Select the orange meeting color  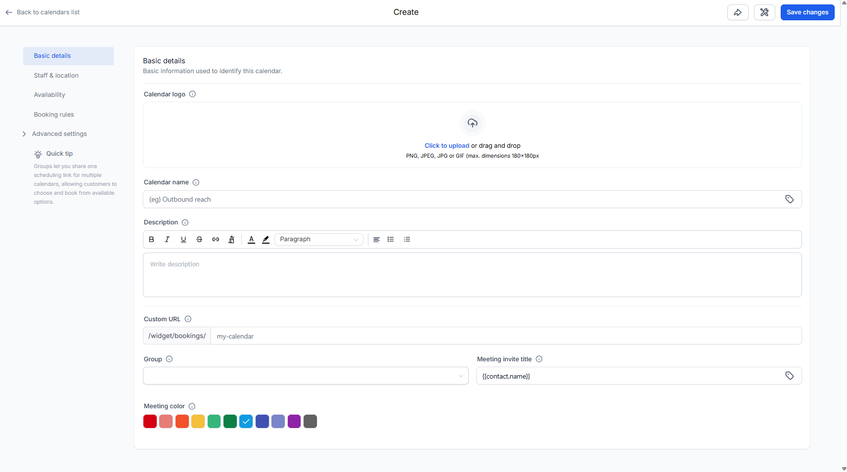pos(182,422)
